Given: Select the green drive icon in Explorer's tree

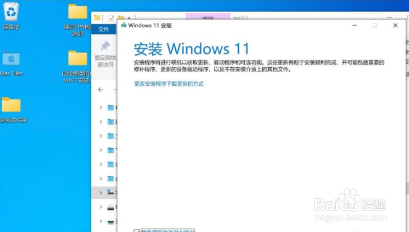Looking at the screenshot, I should click(x=111, y=222).
